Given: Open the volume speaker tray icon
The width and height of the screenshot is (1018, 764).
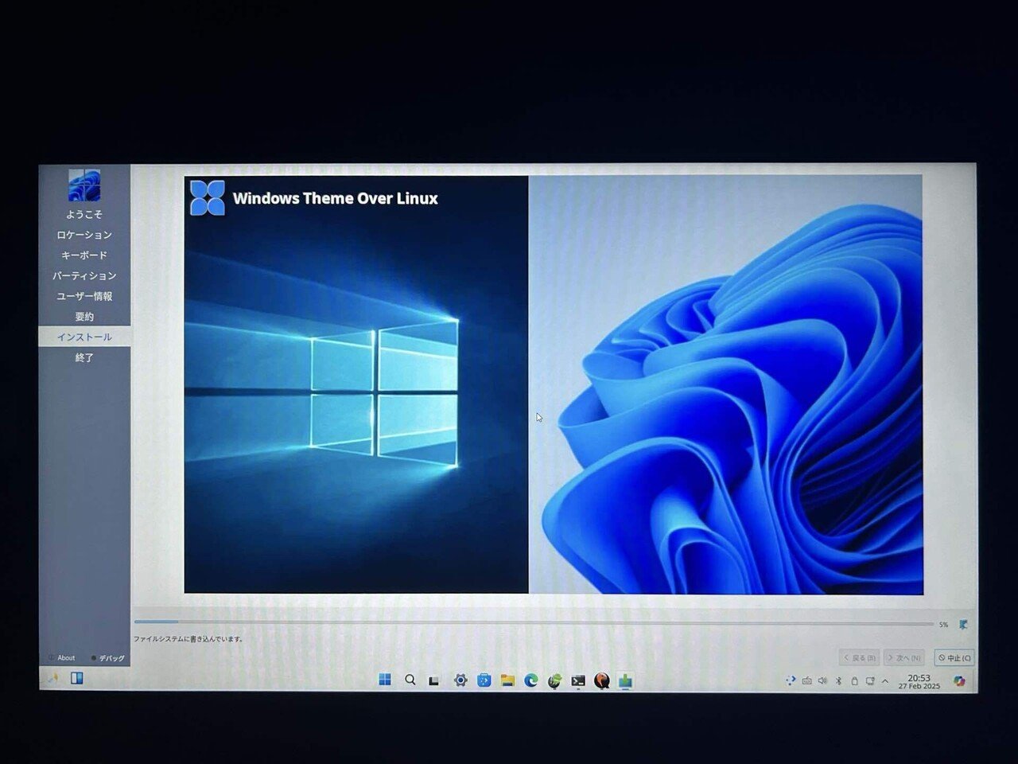Looking at the screenshot, I should point(822,681).
